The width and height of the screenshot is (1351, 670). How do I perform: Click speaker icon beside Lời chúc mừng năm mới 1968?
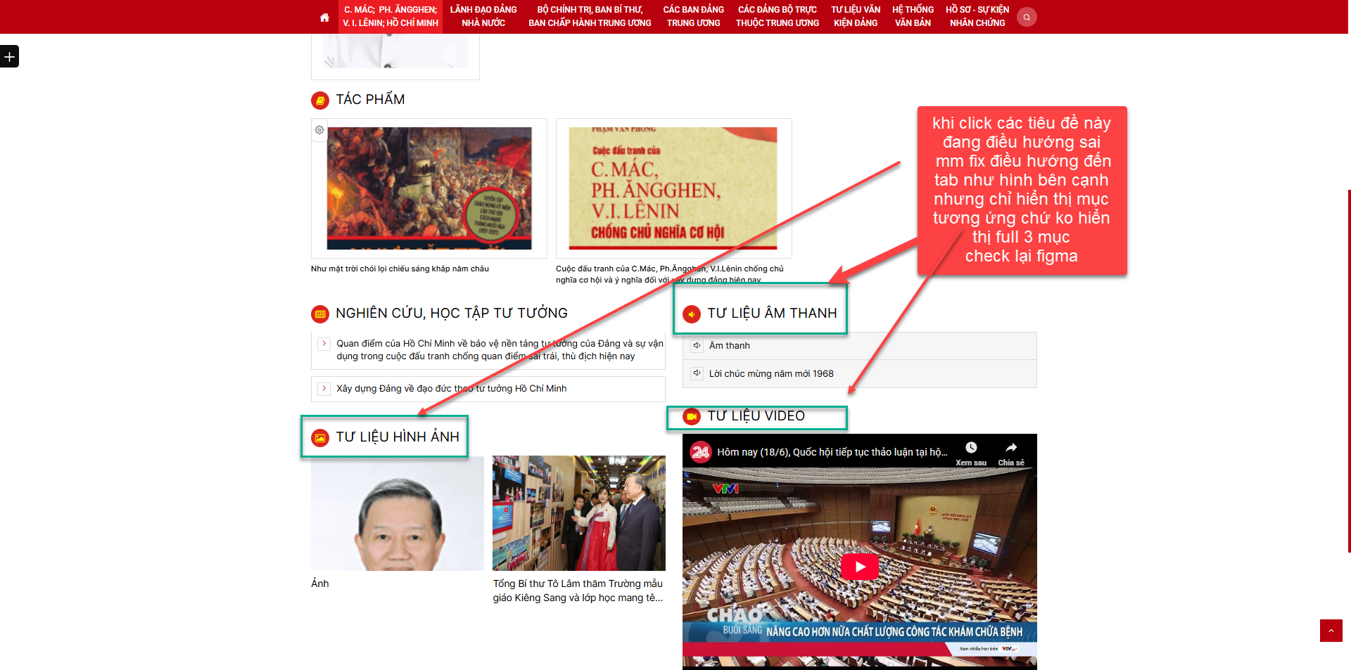tap(697, 373)
